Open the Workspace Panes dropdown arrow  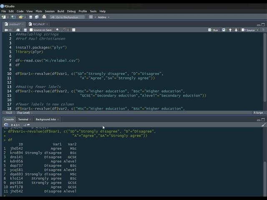95,17
